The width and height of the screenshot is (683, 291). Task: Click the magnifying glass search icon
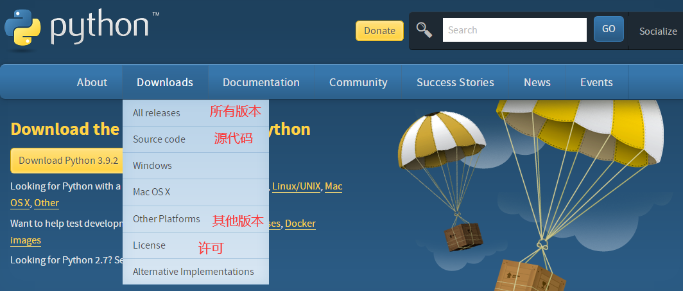424,30
